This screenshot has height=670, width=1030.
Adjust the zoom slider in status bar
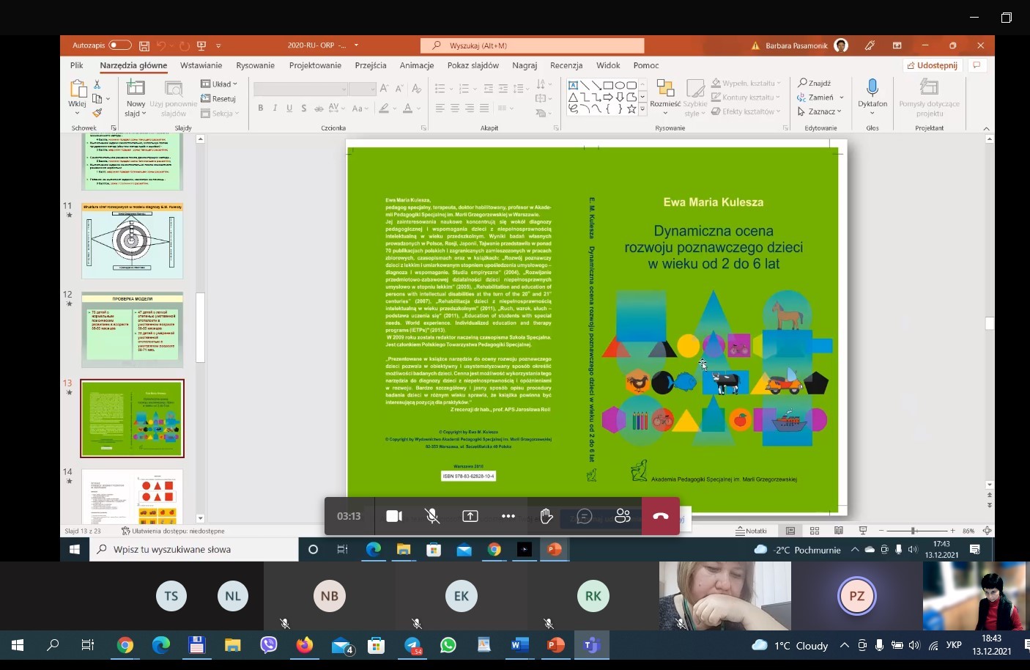[913, 531]
